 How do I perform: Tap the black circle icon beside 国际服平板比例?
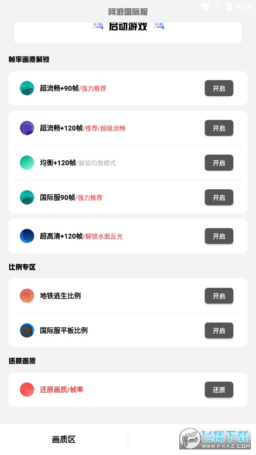[27, 330]
